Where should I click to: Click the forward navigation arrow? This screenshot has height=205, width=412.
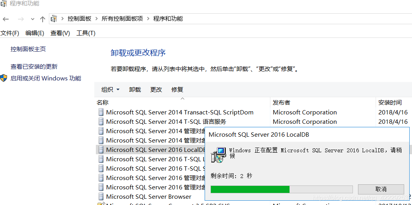pos(21,19)
